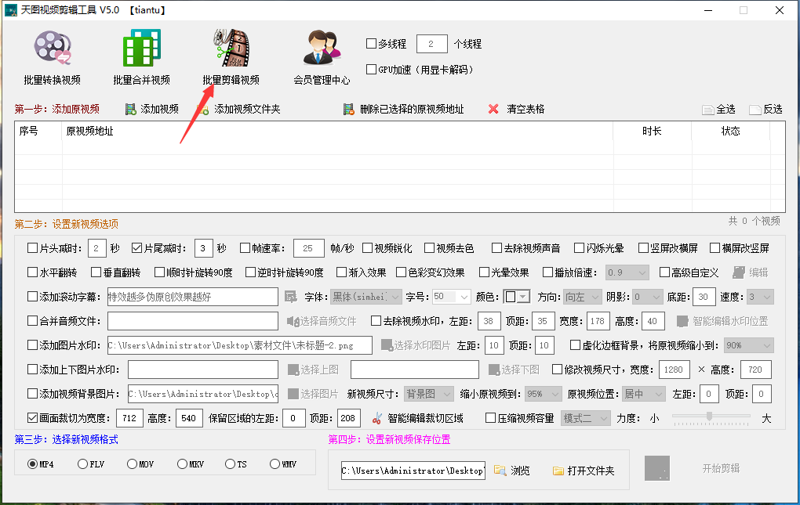Click the red X 清空表格 icon
Image resolution: width=800 pixels, height=505 pixels.
tap(493, 109)
